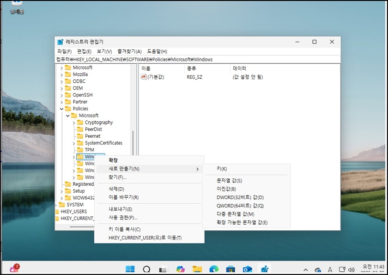Choose 사용 권한(P)... in context menu
This screenshot has height=275, width=388.
[x=150, y=218]
